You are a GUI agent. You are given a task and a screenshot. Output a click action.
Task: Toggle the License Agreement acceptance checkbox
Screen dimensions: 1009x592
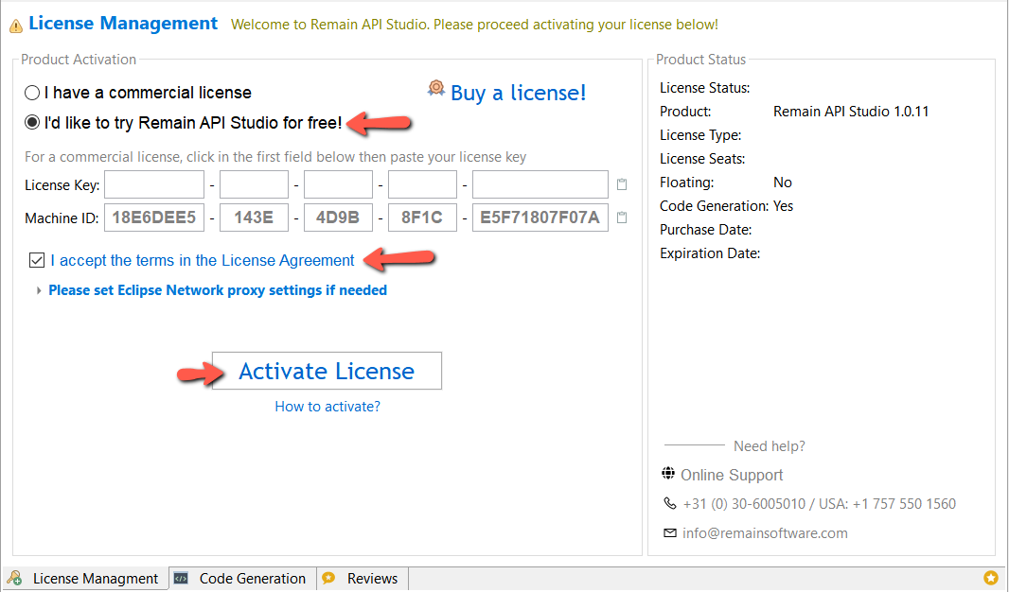[x=37, y=260]
